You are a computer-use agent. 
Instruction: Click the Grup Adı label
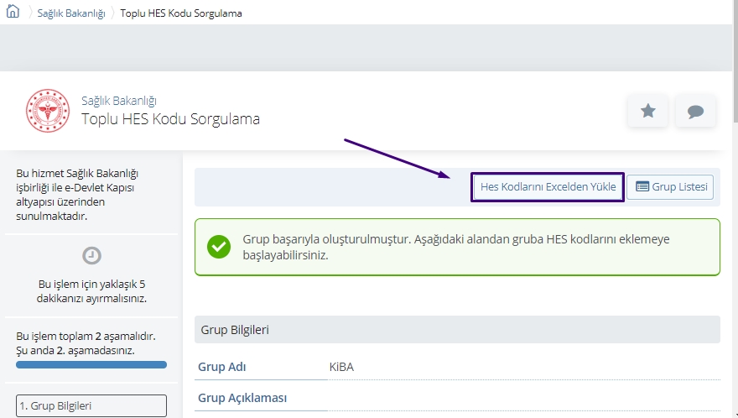[x=221, y=367]
